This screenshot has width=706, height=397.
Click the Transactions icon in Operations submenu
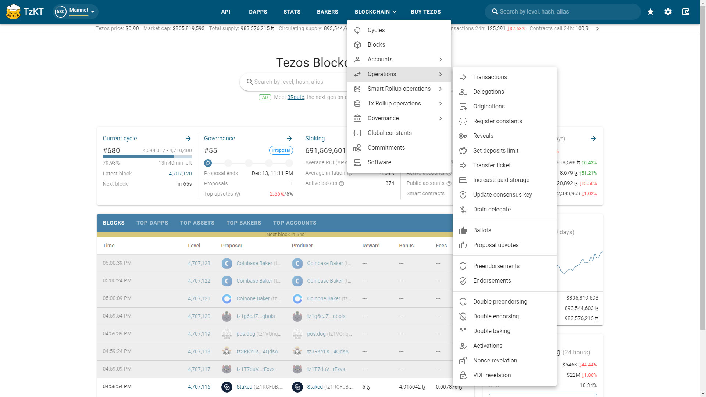point(464,76)
